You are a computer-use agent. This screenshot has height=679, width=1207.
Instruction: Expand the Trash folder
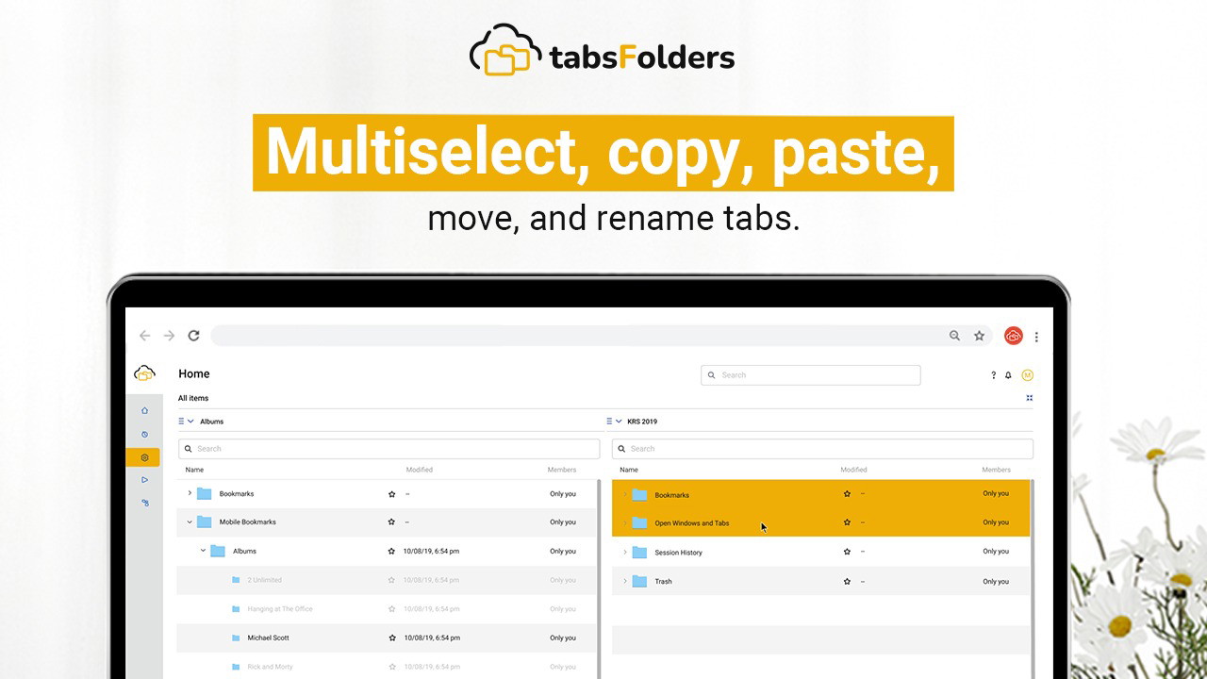point(624,581)
